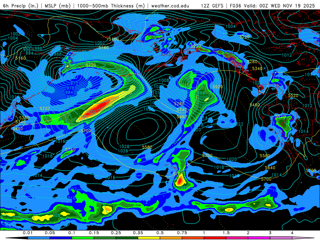Click the 3 value on the precipitation legend

270,233
